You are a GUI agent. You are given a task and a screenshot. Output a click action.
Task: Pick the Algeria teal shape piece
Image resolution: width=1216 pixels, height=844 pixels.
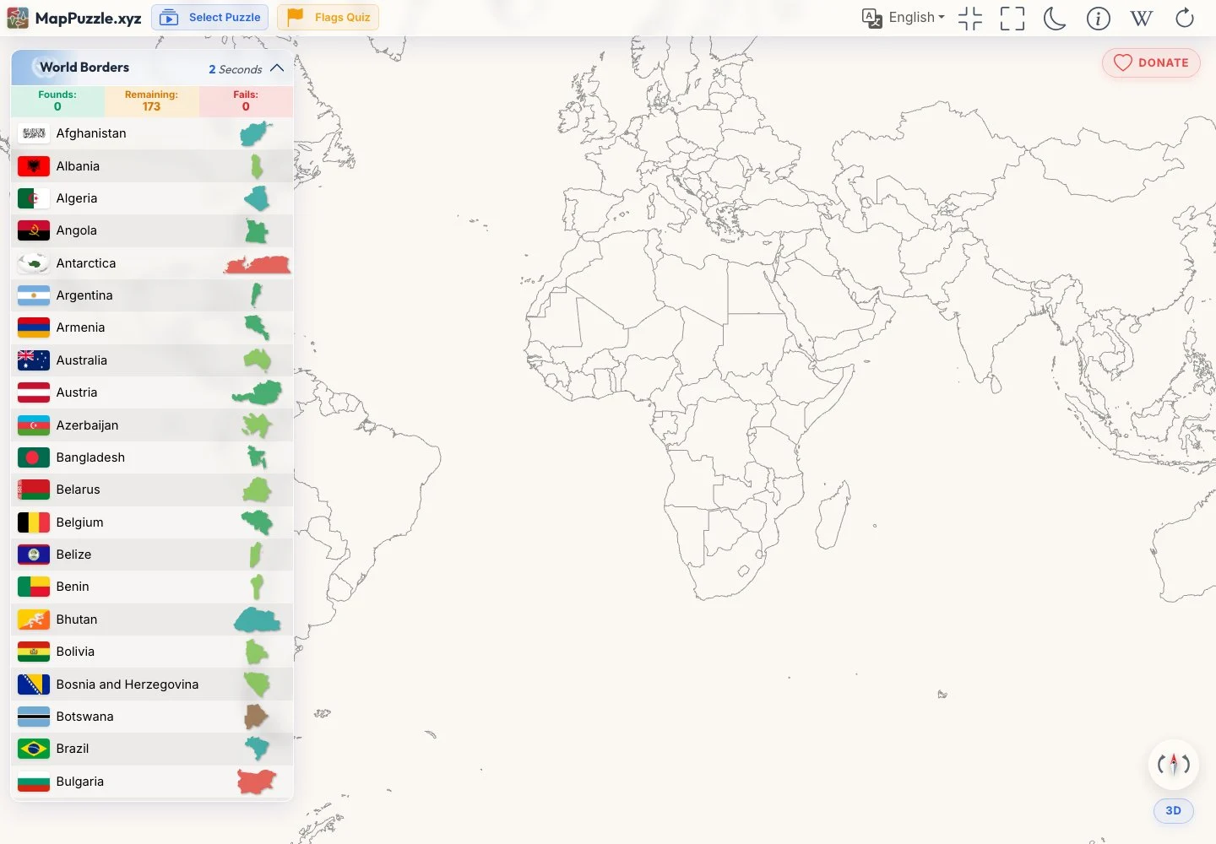tap(258, 198)
